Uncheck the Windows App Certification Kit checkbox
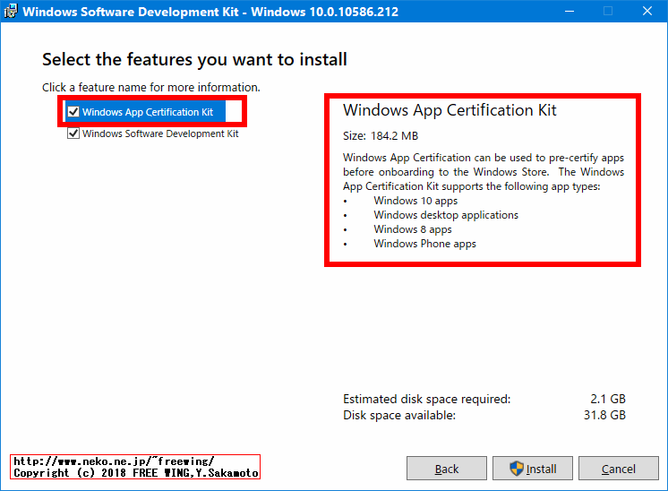 pyautogui.click(x=73, y=112)
